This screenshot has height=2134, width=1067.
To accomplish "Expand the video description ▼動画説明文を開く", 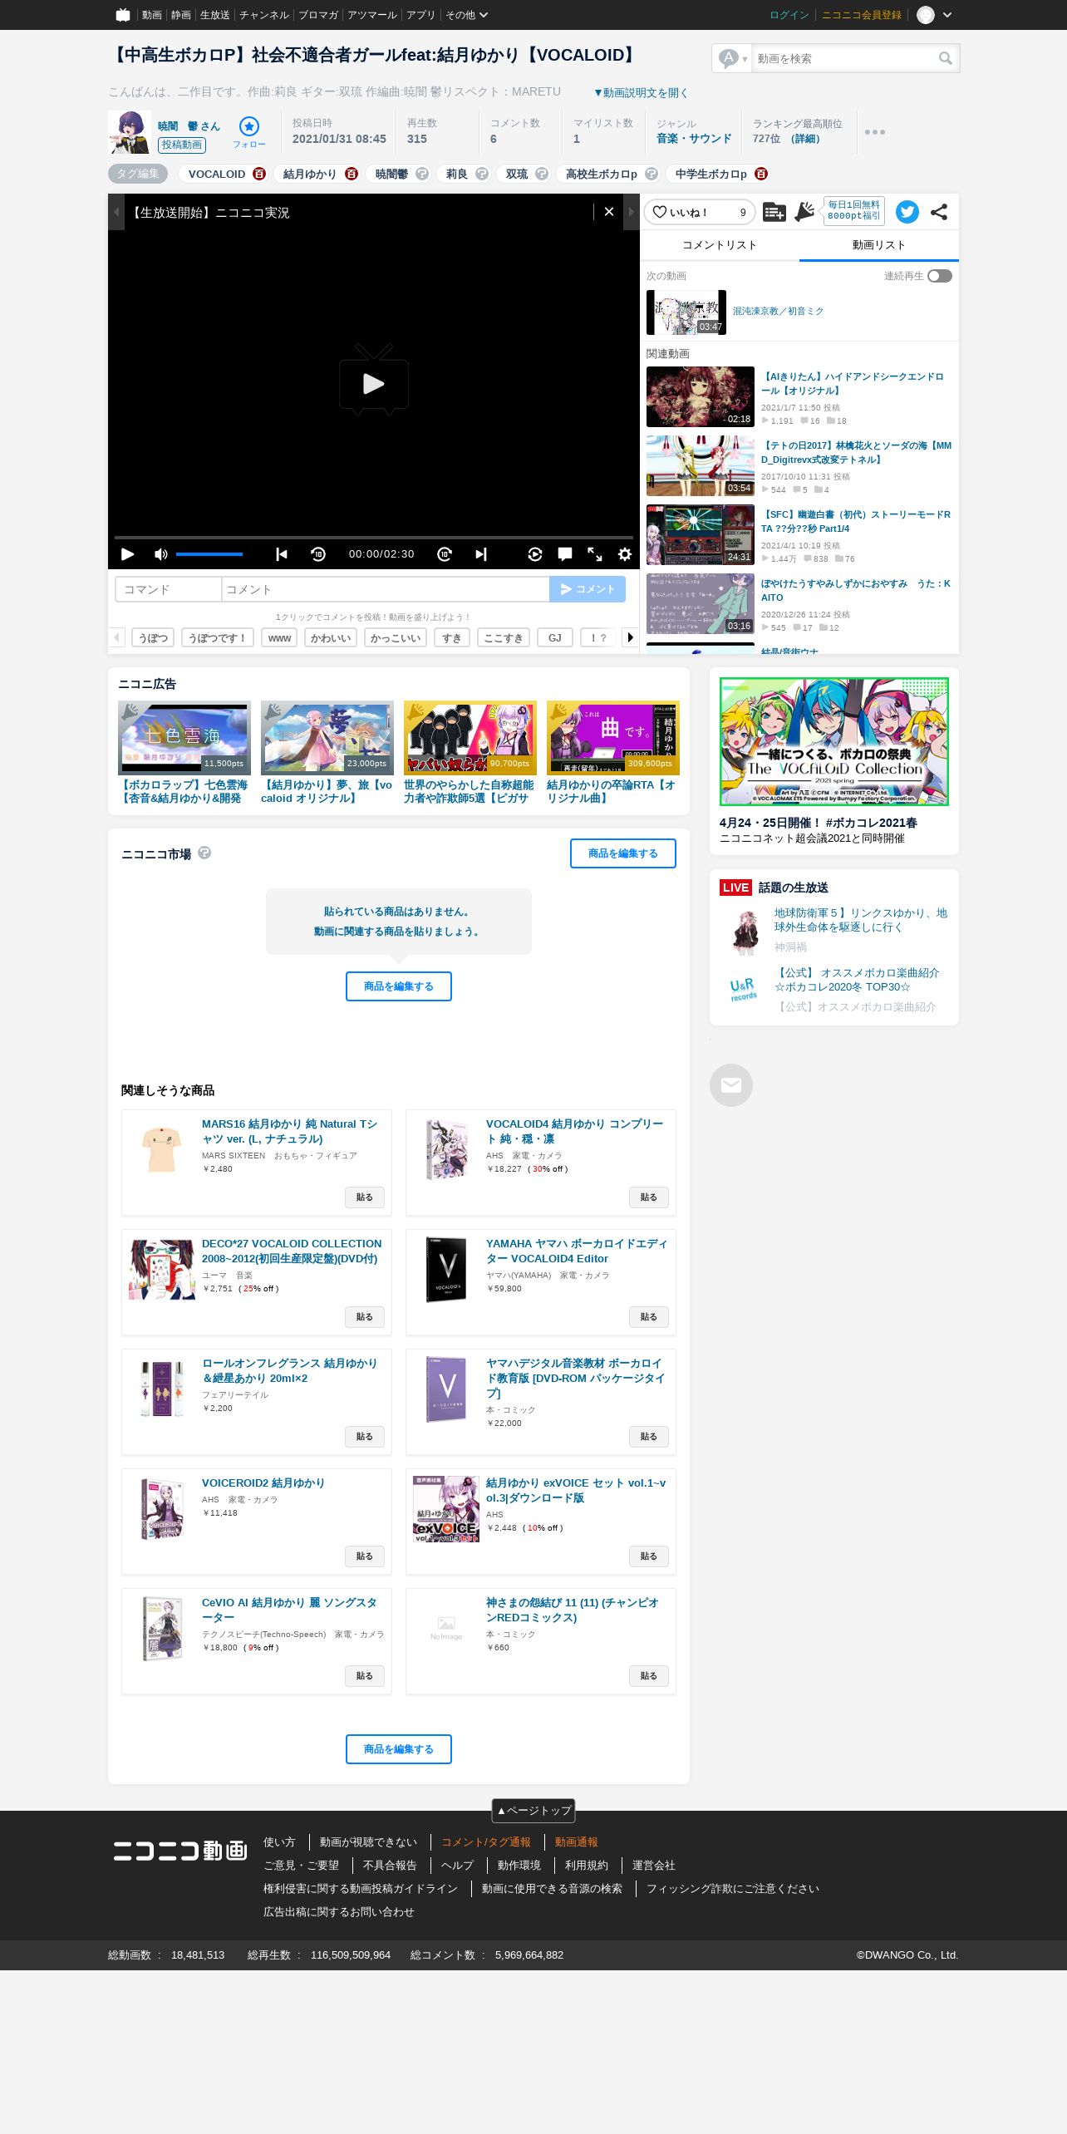I will tap(640, 92).
